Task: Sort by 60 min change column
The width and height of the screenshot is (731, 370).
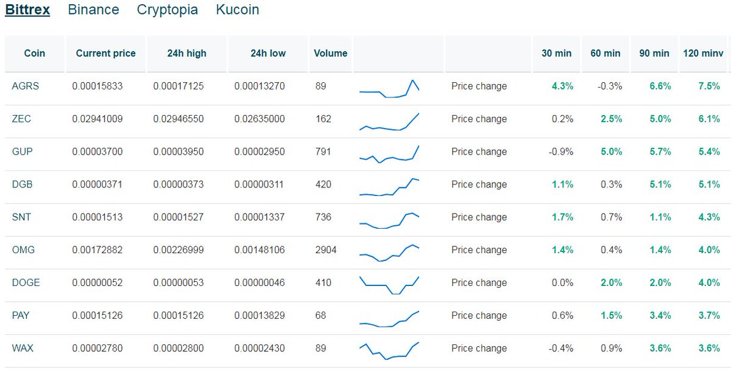Action: [x=606, y=54]
